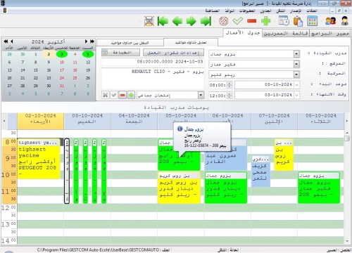
Task: Open the الإصدار menu
Action: coord(295,11)
